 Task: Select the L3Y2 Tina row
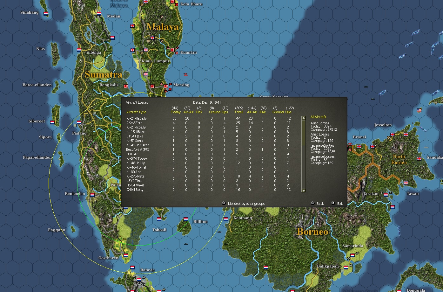tap(209, 181)
